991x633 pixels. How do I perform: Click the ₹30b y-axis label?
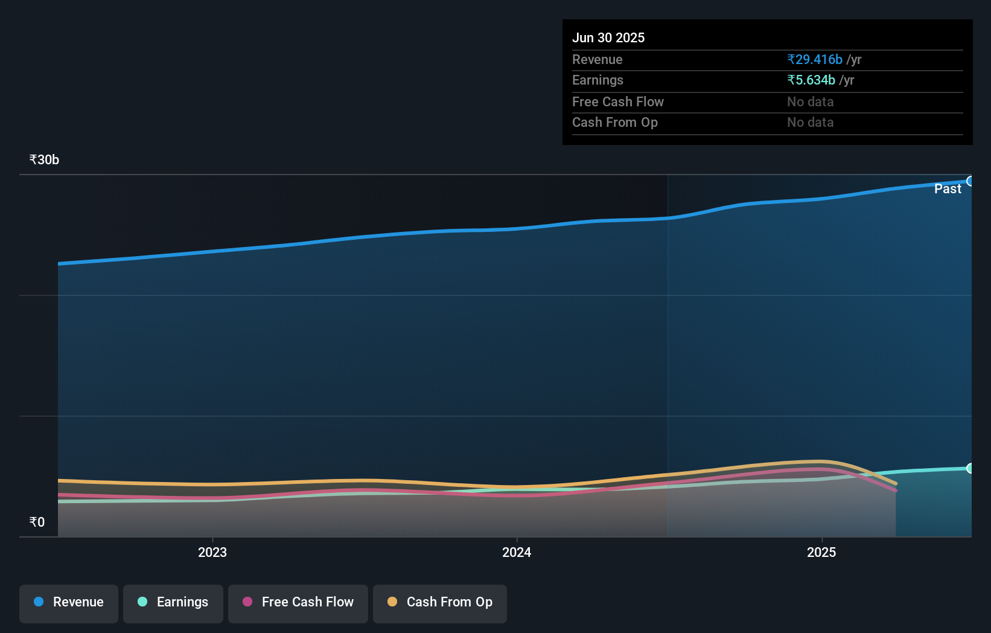point(45,159)
